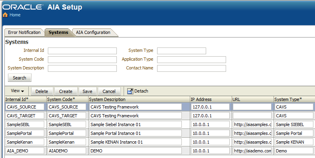Edit IP Address in CAVS_TARGET row
Screen dimensions: 315x158
point(211,116)
